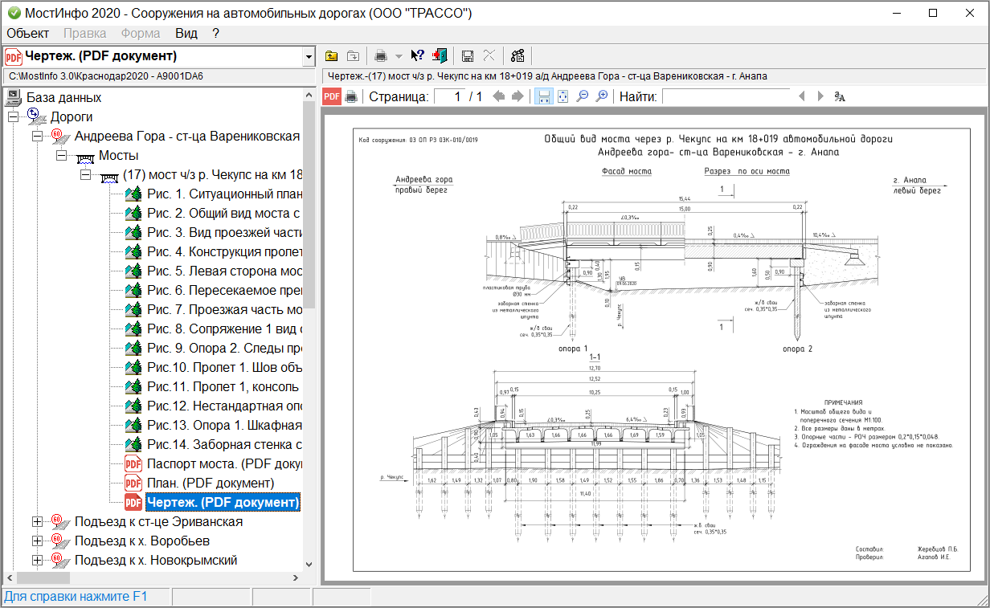Collapse the Мосты tree node

pyautogui.click(x=61, y=156)
